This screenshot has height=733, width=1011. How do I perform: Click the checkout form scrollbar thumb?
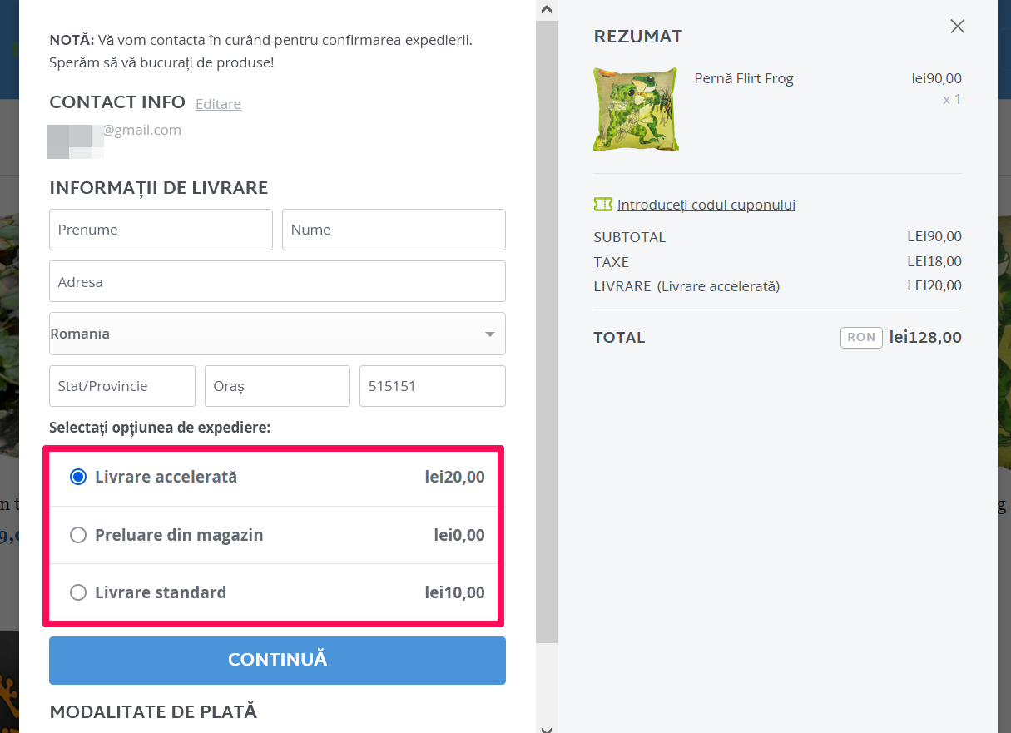click(x=547, y=331)
